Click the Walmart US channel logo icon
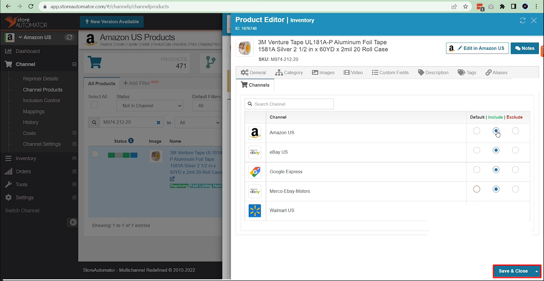This screenshot has width=544, height=281. [x=255, y=211]
